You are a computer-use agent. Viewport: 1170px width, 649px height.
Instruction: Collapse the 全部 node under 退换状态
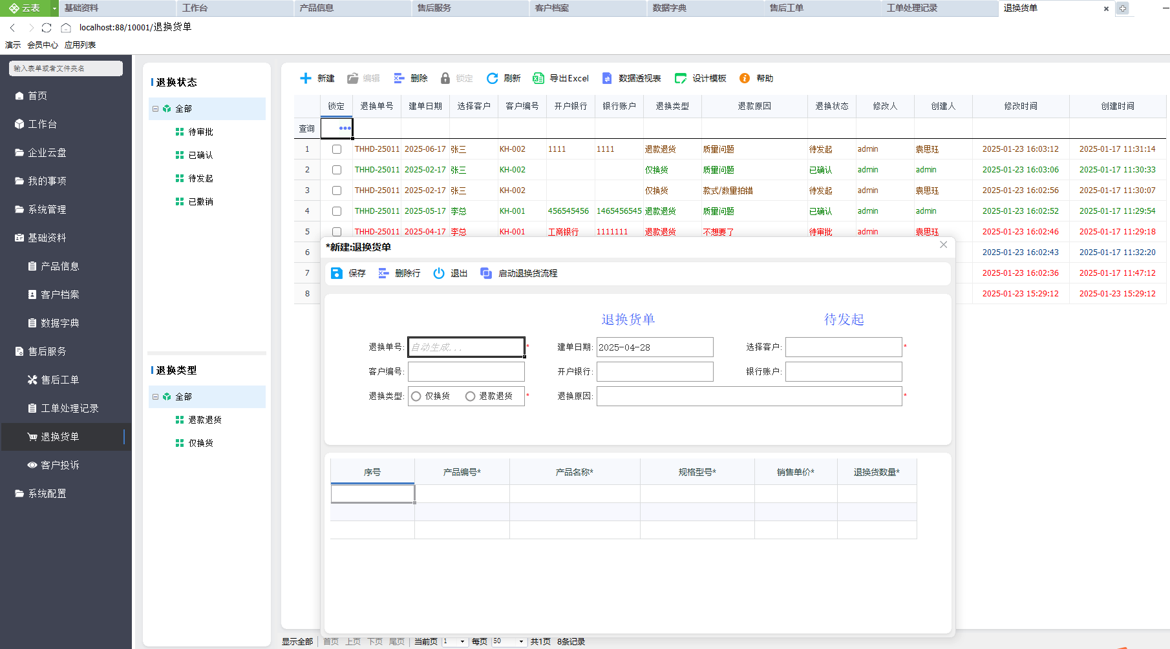coord(155,108)
